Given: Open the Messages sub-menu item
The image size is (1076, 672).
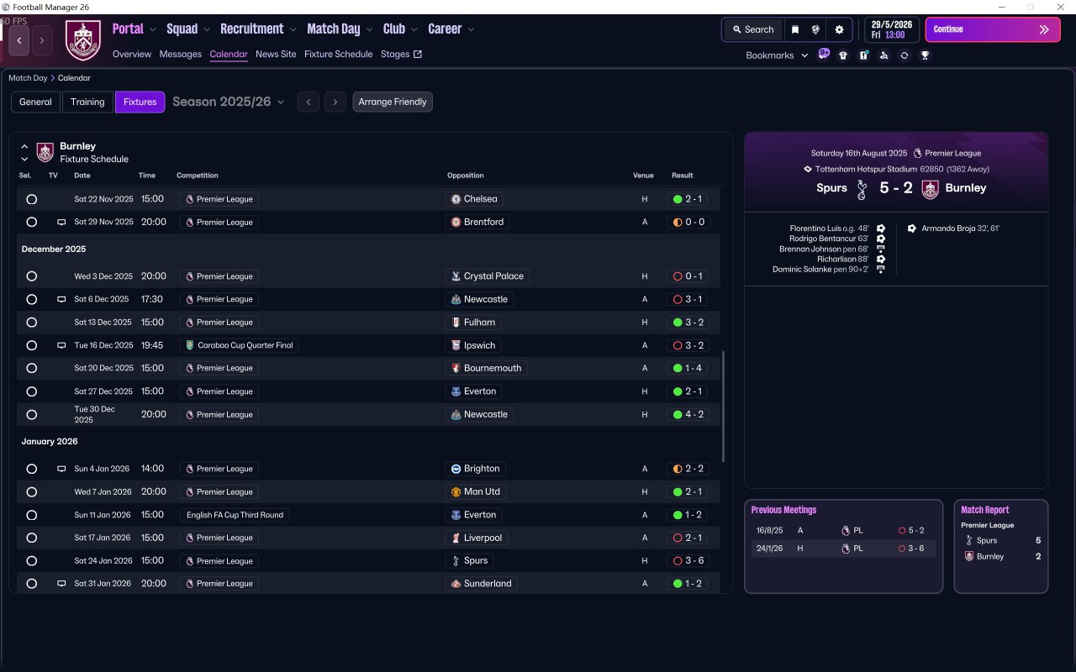Looking at the screenshot, I should pyautogui.click(x=181, y=54).
